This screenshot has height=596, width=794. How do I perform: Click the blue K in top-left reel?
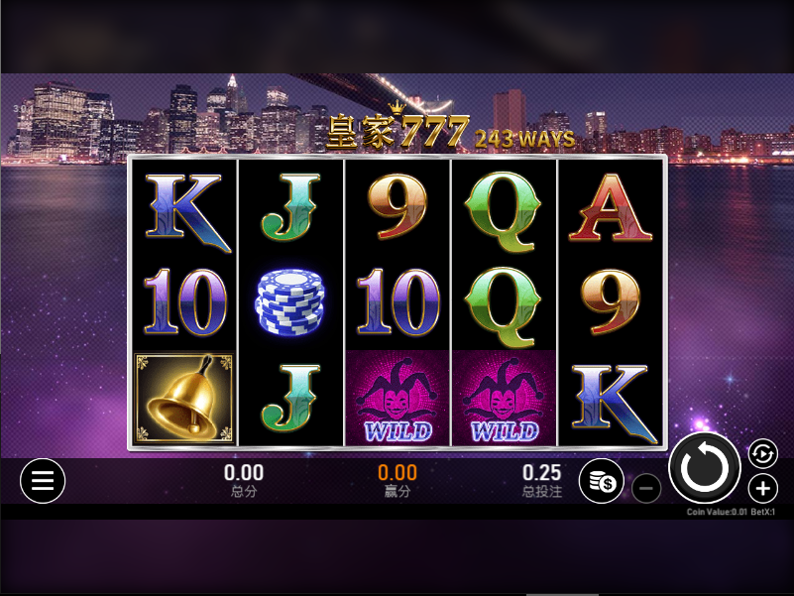tap(187, 212)
